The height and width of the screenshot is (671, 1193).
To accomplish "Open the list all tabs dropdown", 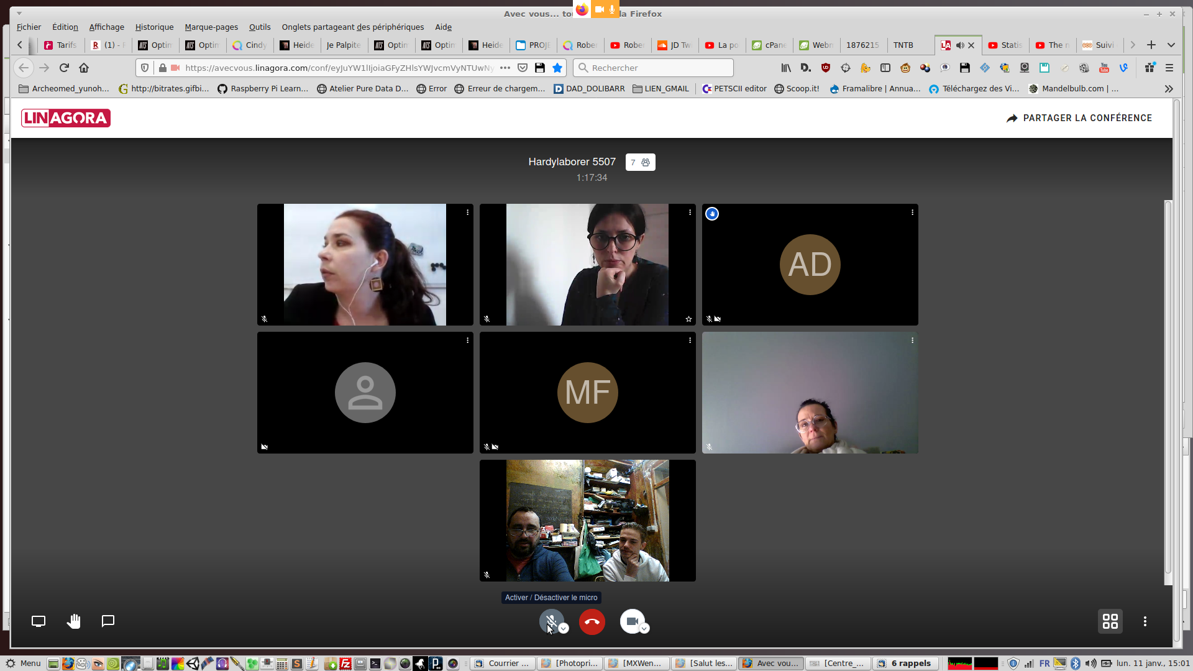I will coord(1171,45).
